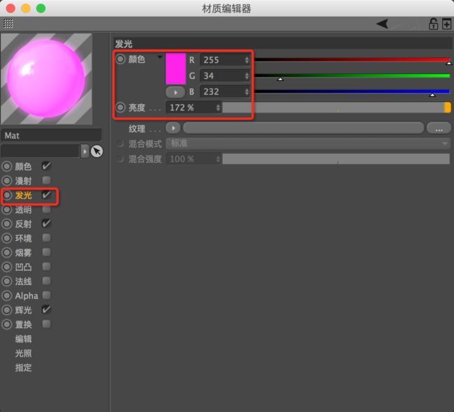Click the animation dot beside 亮度 parameter
This screenshot has width=454, height=412.
(120, 108)
